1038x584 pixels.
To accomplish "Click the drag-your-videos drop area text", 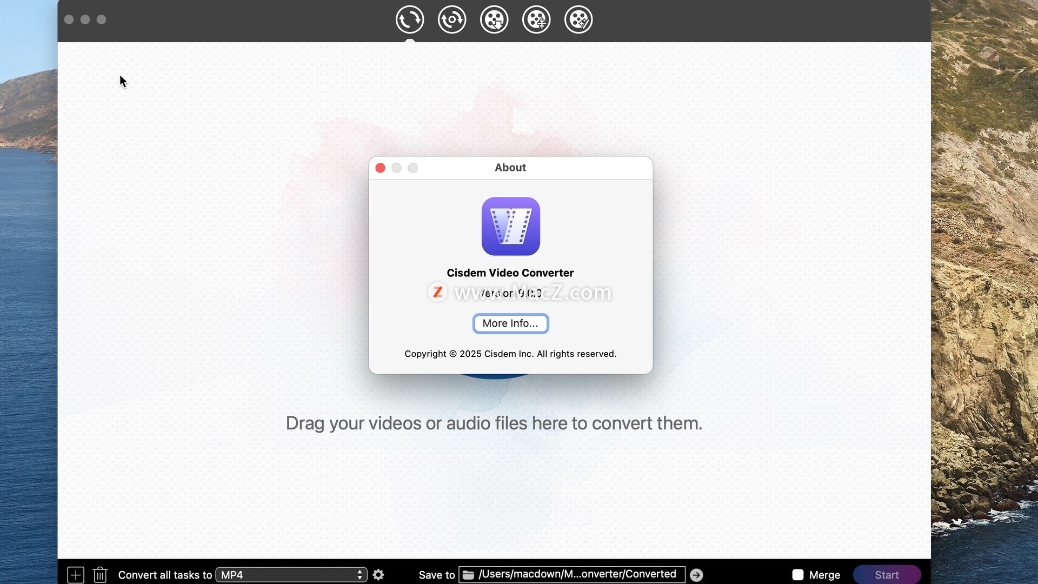I will (494, 423).
